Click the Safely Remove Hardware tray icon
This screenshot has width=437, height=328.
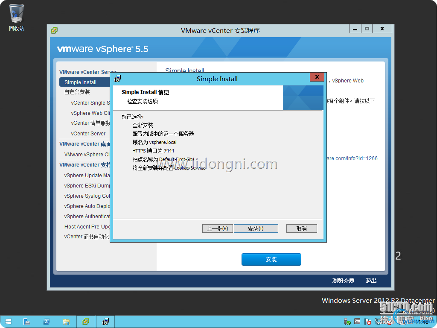pyautogui.click(x=347, y=322)
